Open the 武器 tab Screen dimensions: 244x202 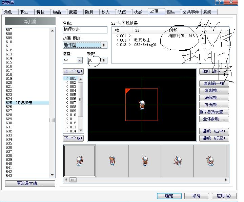(75, 12)
